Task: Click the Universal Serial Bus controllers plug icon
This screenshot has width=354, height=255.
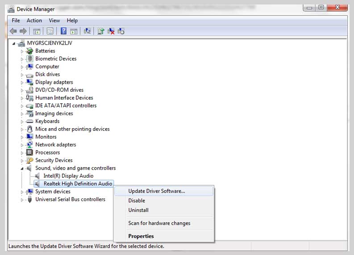Action: coord(29,199)
